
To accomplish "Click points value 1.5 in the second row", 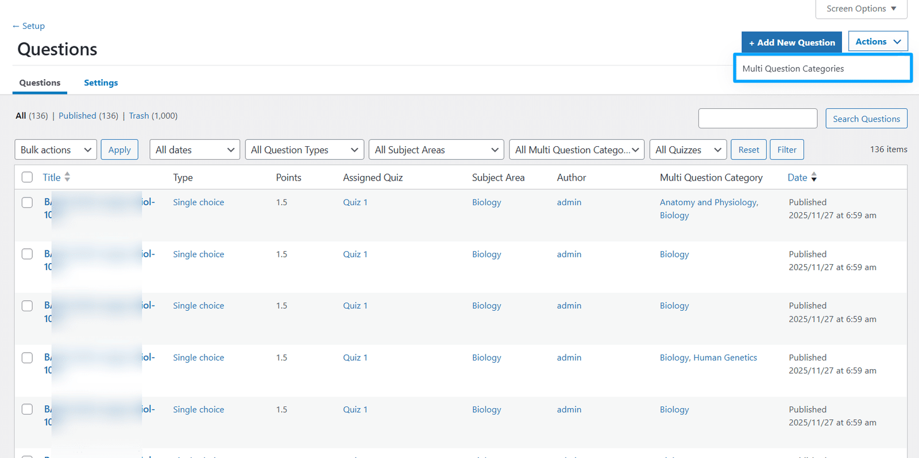I will [x=281, y=254].
